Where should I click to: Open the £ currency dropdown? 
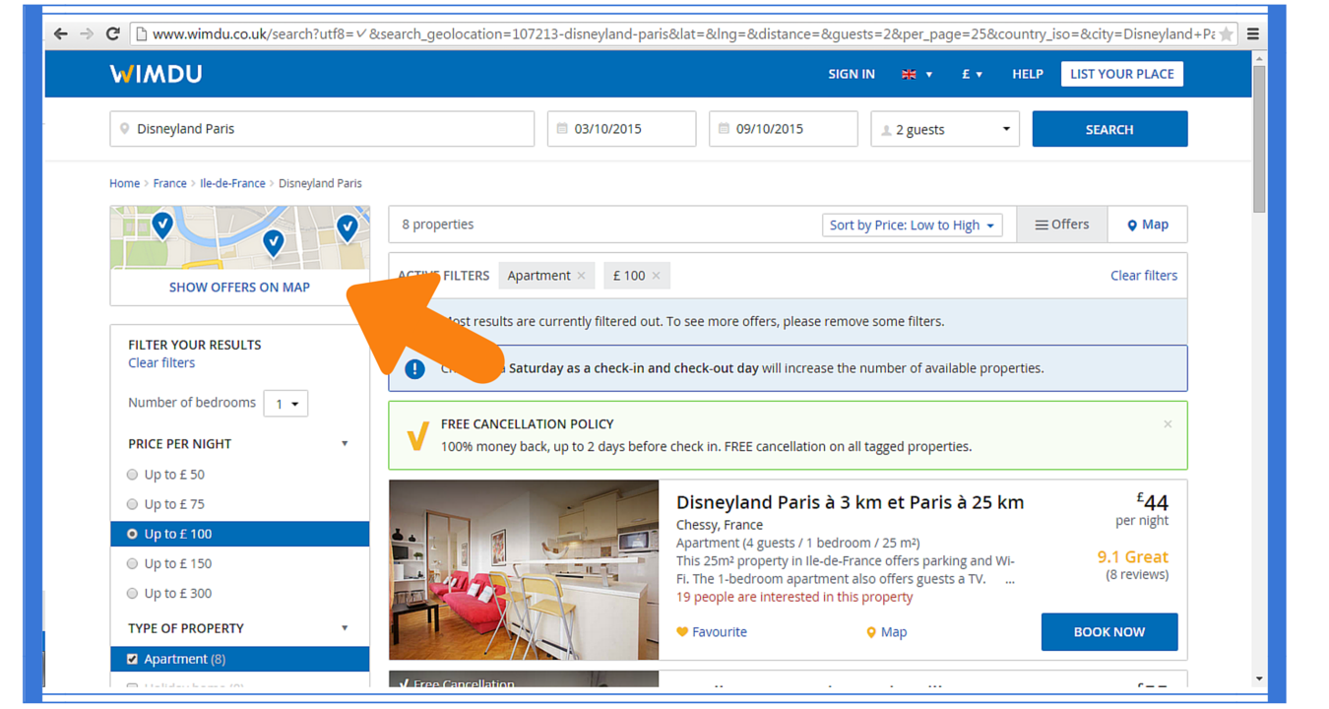(972, 74)
